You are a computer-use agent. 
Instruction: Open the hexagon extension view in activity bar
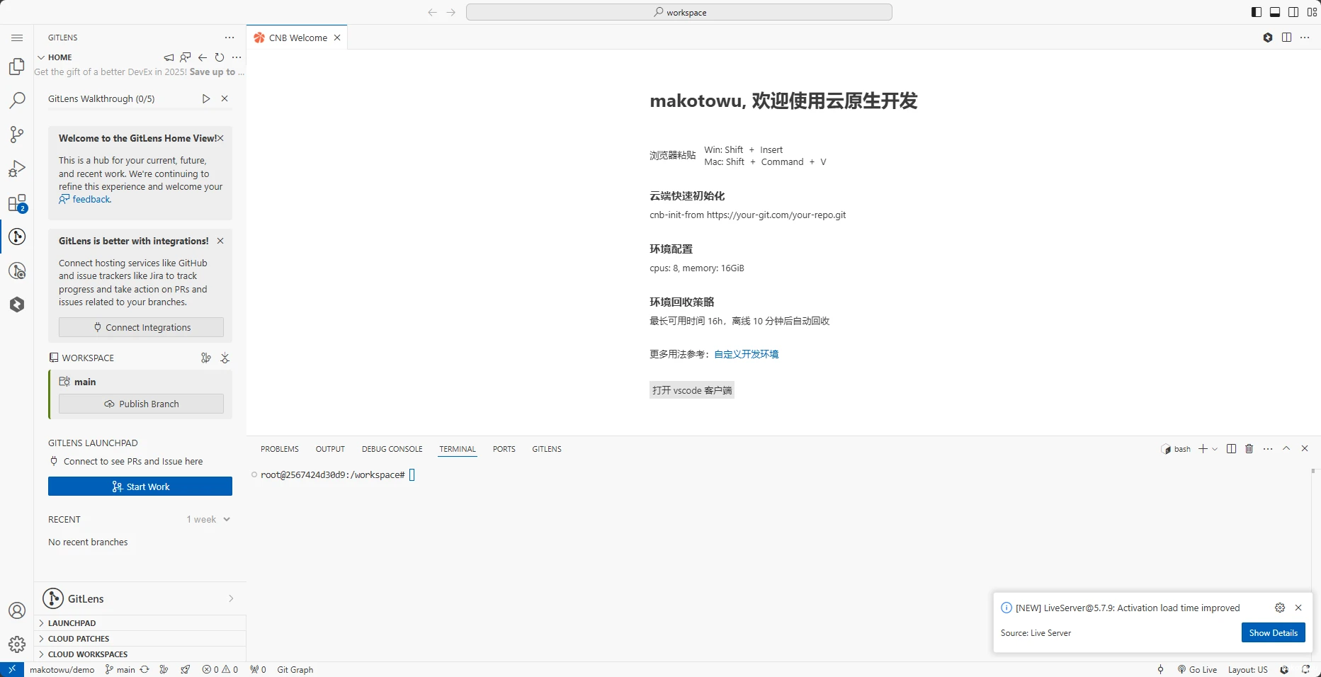(x=17, y=305)
